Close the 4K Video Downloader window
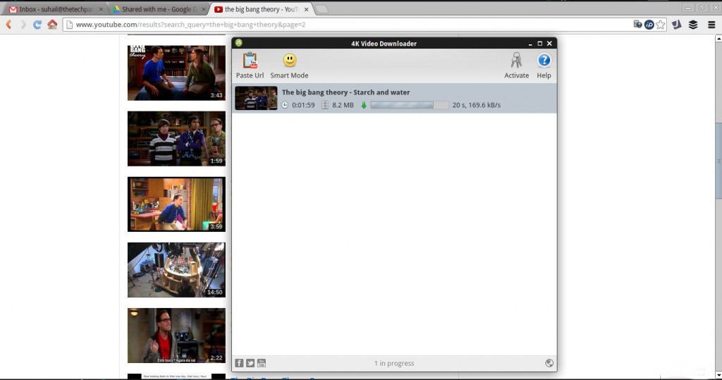 click(549, 43)
